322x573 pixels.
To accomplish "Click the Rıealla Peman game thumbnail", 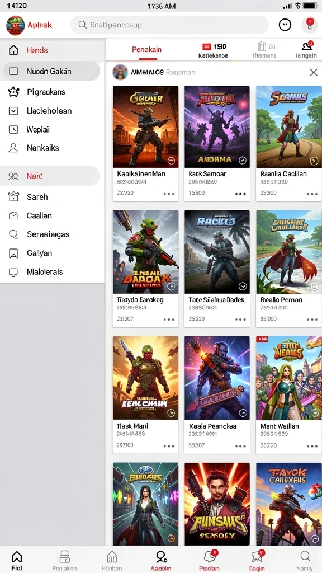I will click(289, 252).
